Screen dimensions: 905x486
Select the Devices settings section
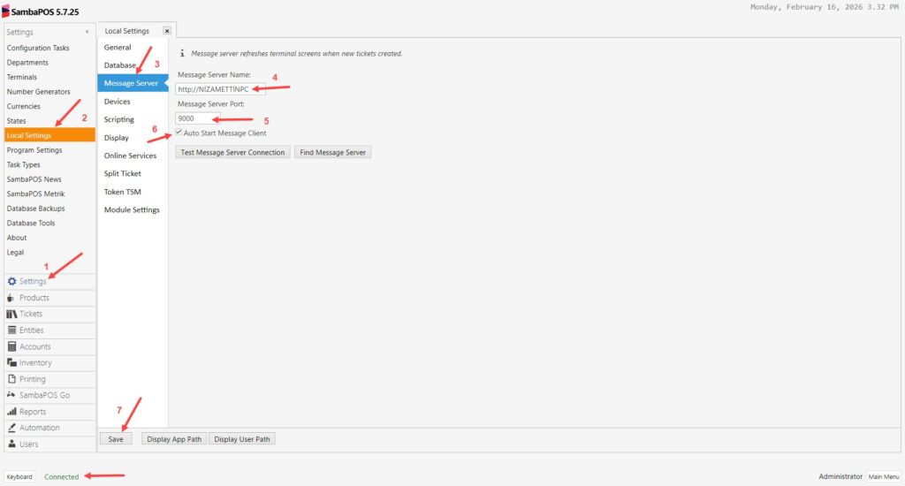[117, 102]
